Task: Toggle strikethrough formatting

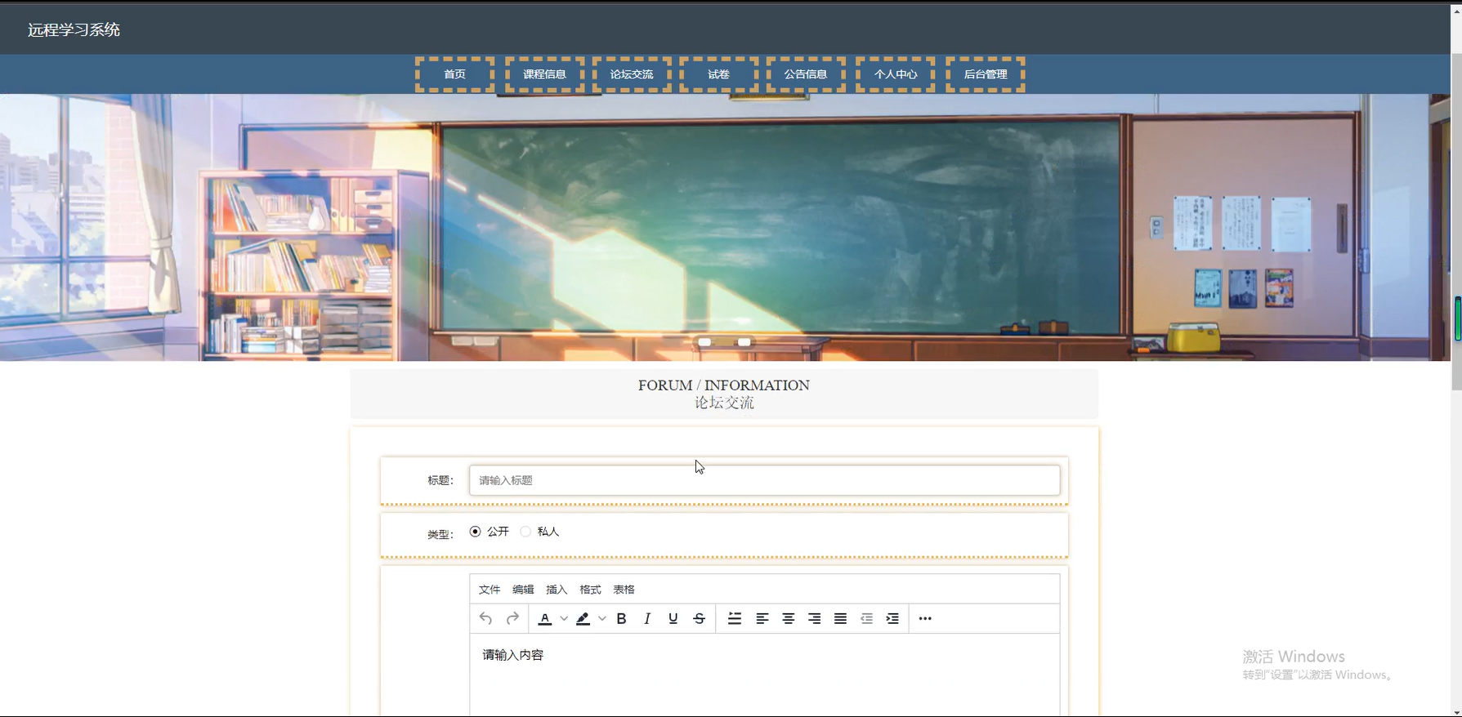Action: (x=700, y=618)
